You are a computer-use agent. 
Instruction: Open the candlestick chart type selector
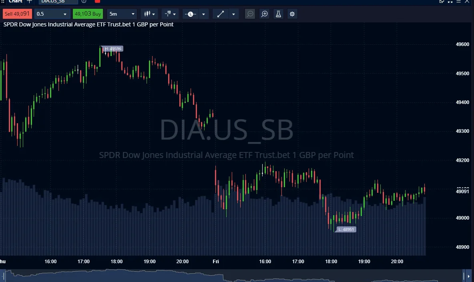(x=147, y=14)
